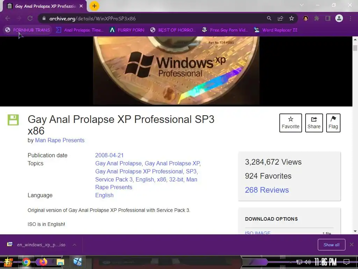Click the green floppy disk software icon
Viewport: 358px width, 269px height.
coord(13,120)
